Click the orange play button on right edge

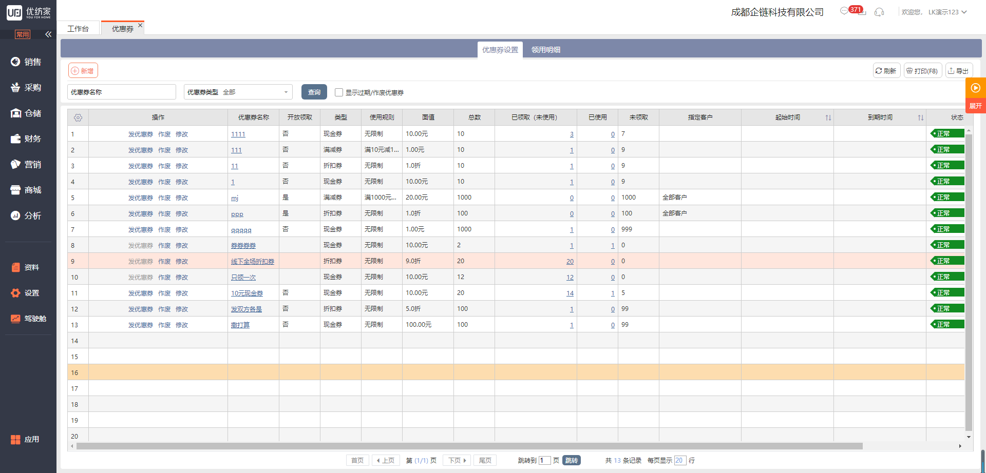[x=975, y=88]
